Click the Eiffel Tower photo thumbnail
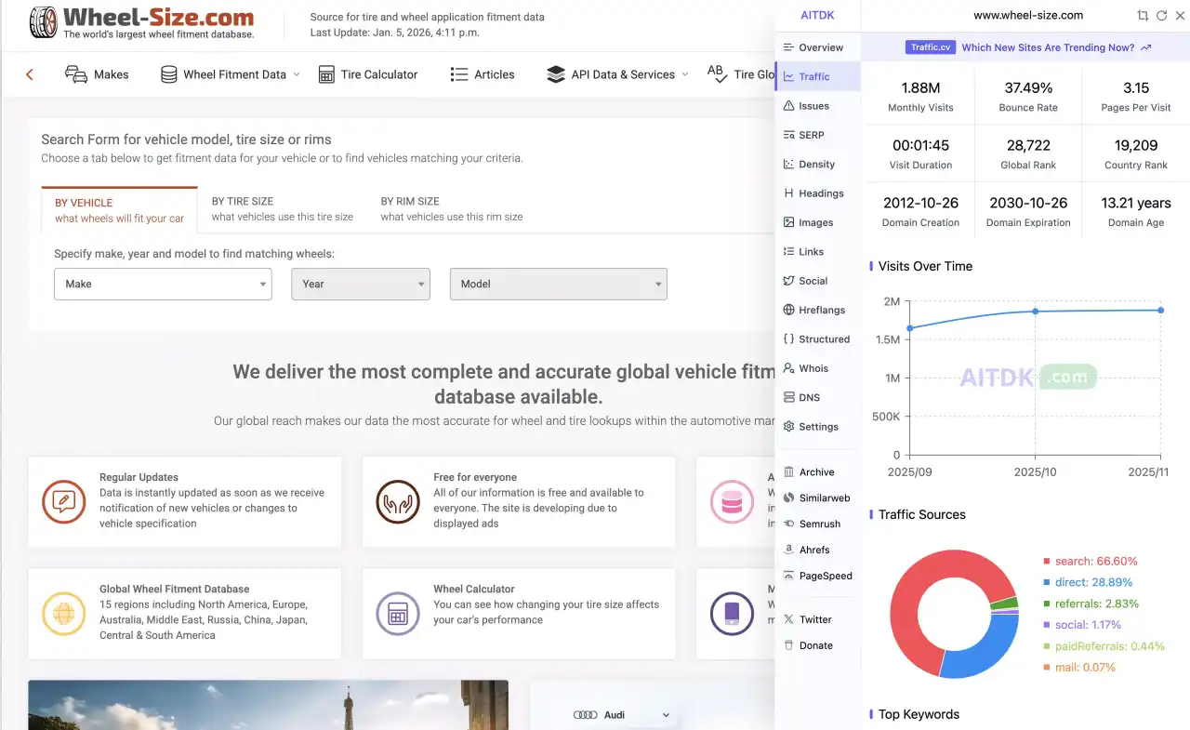The width and height of the screenshot is (1190, 730). 268,705
